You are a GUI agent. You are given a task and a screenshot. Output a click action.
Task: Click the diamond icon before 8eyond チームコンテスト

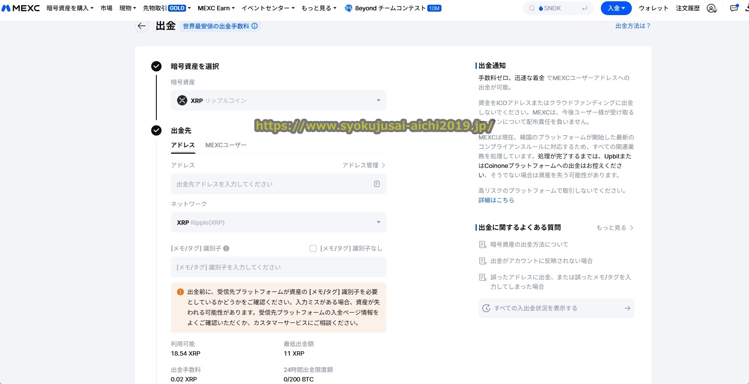pos(348,8)
